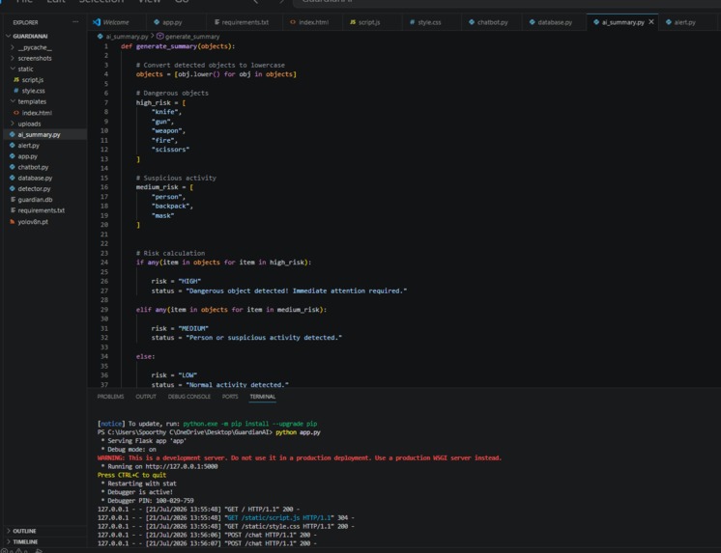Viewport: 721px width, 553px height.
Task: Expand the __pycache__ folder
Action: [35, 47]
